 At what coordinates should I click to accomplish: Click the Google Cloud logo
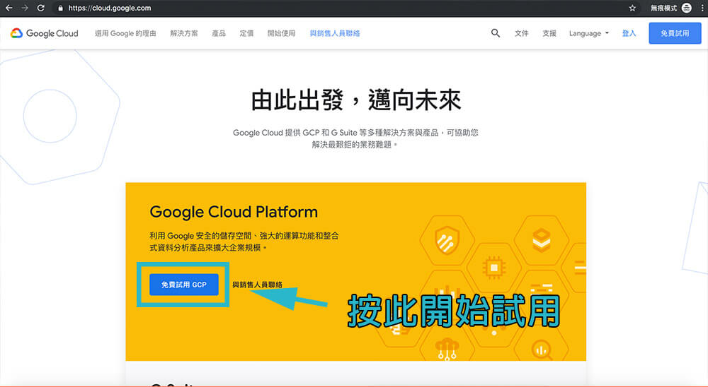(x=44, y=33)
